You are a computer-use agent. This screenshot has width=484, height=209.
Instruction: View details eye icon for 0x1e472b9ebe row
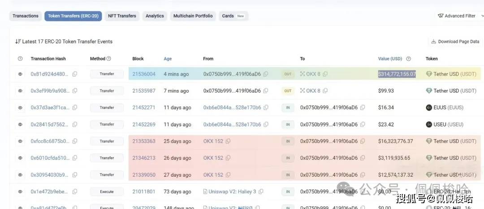pyautogui.click(x=20, y=192)
